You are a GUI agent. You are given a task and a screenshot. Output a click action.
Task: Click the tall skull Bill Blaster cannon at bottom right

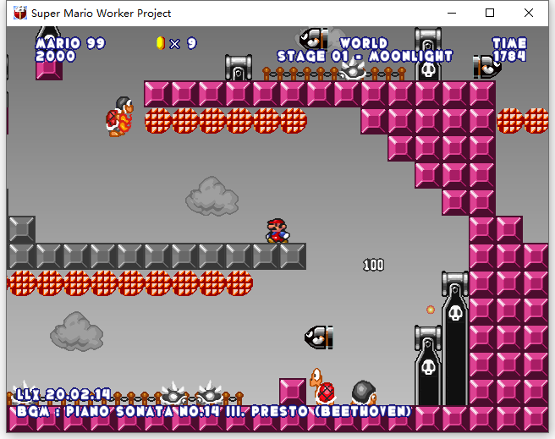[455, 338]
